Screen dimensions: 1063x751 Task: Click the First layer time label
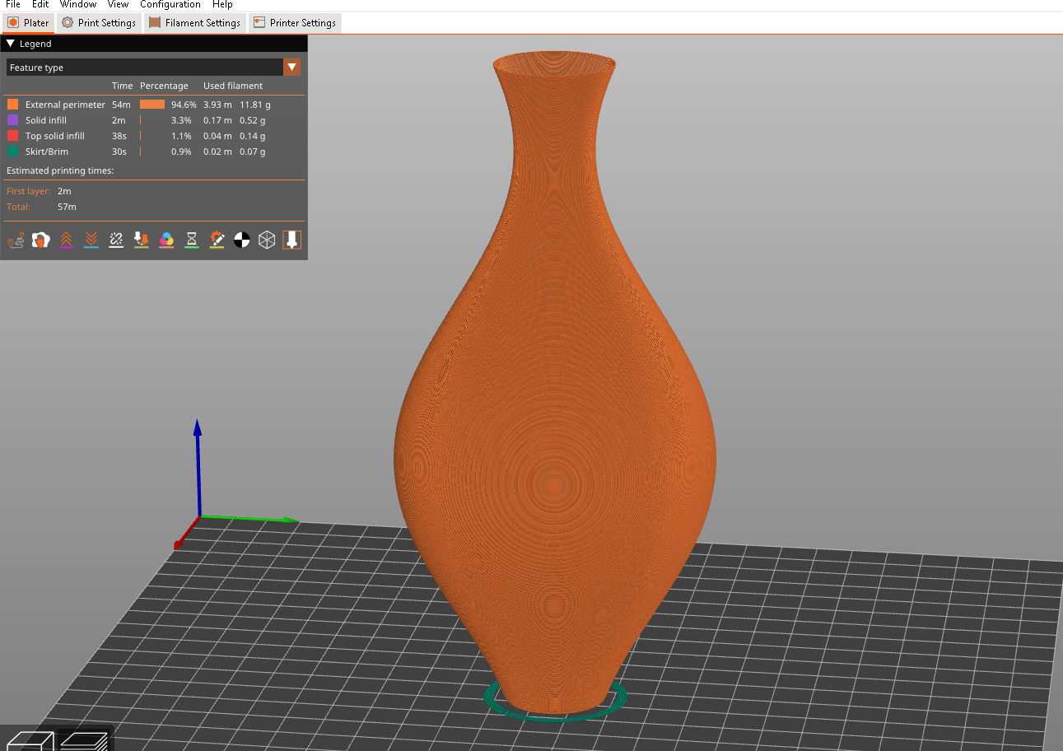point(29,191)
